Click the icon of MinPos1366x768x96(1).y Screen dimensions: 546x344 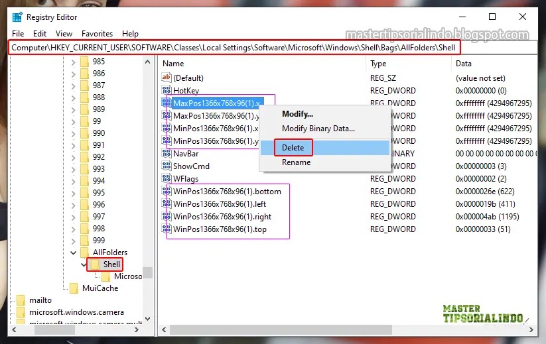(x=167, y=141)
